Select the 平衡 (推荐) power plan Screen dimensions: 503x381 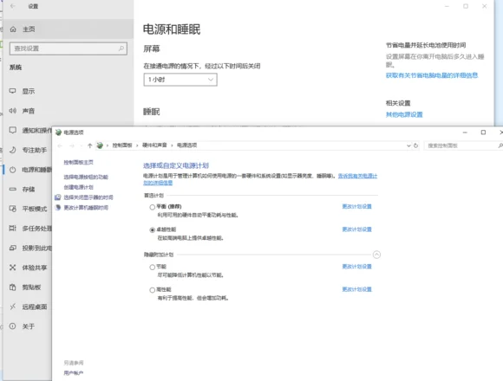click(x=153, y=207)
